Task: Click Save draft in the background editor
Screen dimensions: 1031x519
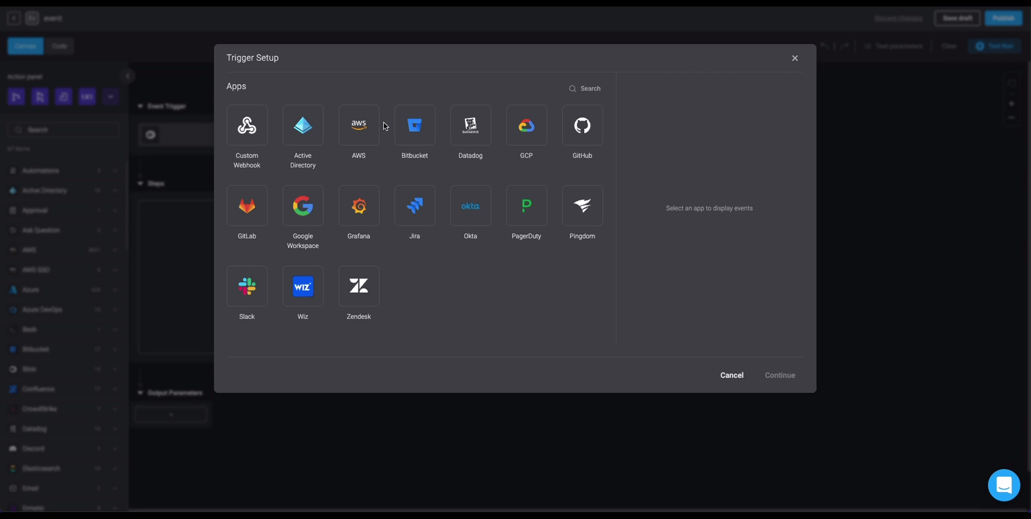Action: (957, 18)
